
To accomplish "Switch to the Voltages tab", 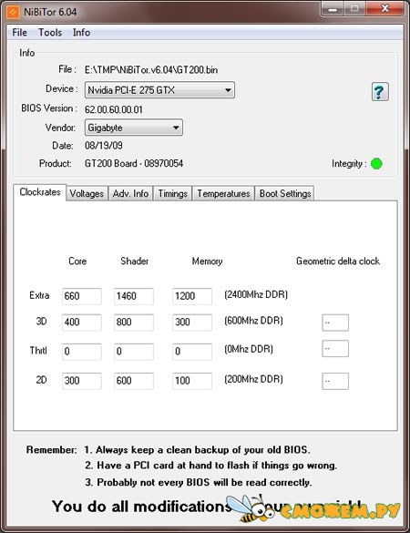I will [x=87, y=193].
